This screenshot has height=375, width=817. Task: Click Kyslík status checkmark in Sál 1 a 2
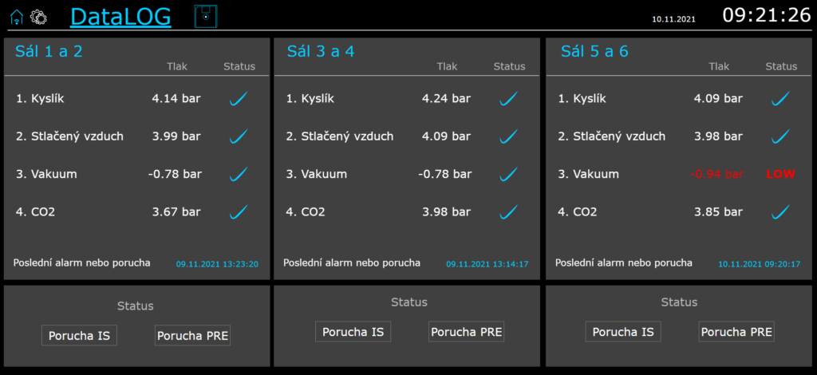tap(239, 99)
